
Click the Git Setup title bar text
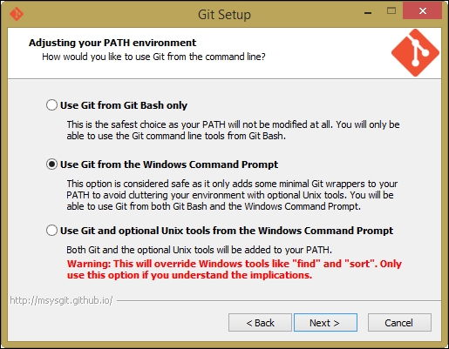tap(224, 15)
